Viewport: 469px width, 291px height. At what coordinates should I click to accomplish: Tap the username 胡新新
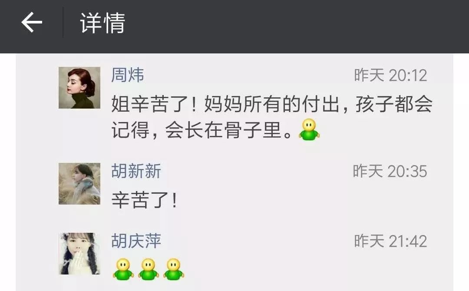click(x=136, y=171)
